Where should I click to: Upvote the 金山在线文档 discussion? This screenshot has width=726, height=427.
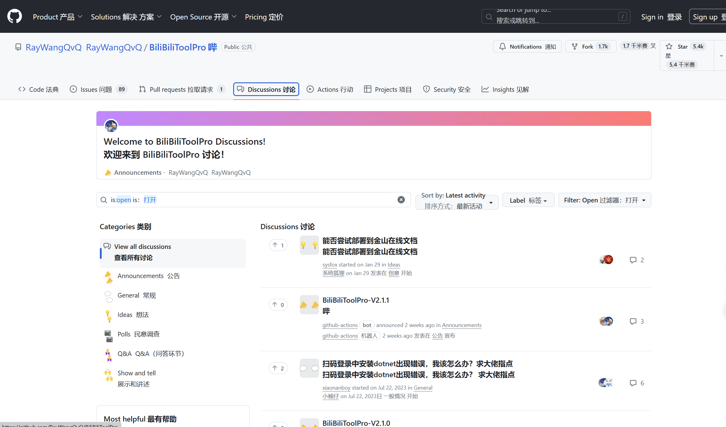tap(278, 245)
